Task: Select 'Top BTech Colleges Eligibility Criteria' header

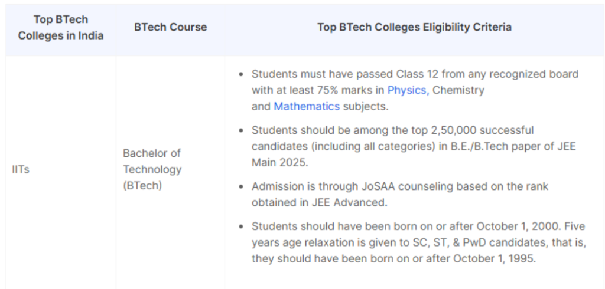Action: point(414,27)
